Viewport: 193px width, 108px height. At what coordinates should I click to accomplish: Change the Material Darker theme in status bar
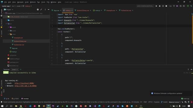pyautogui.click(x=174, y=102)
